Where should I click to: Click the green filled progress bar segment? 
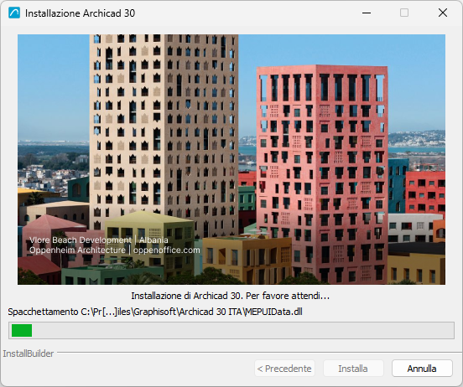pos(22,330)
